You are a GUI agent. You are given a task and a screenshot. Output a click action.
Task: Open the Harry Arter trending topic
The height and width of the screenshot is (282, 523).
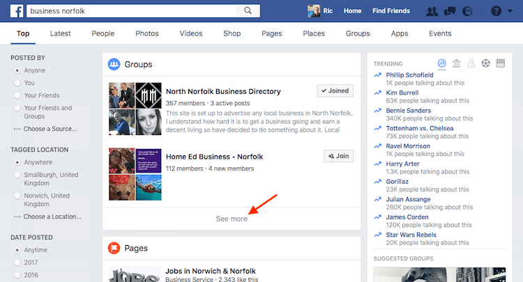[x=402, y=164]
